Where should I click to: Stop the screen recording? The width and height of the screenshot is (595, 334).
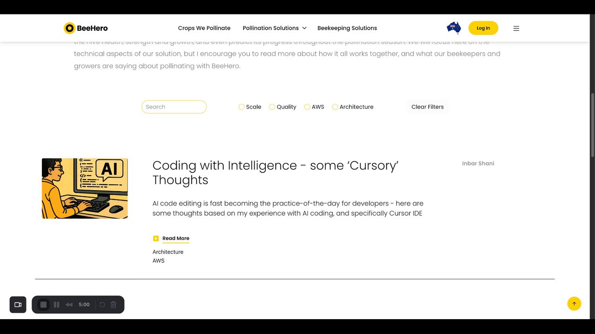[x=44, y=305]
